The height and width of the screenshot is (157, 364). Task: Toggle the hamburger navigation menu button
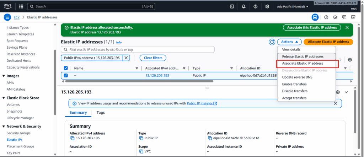click(7, 17)
